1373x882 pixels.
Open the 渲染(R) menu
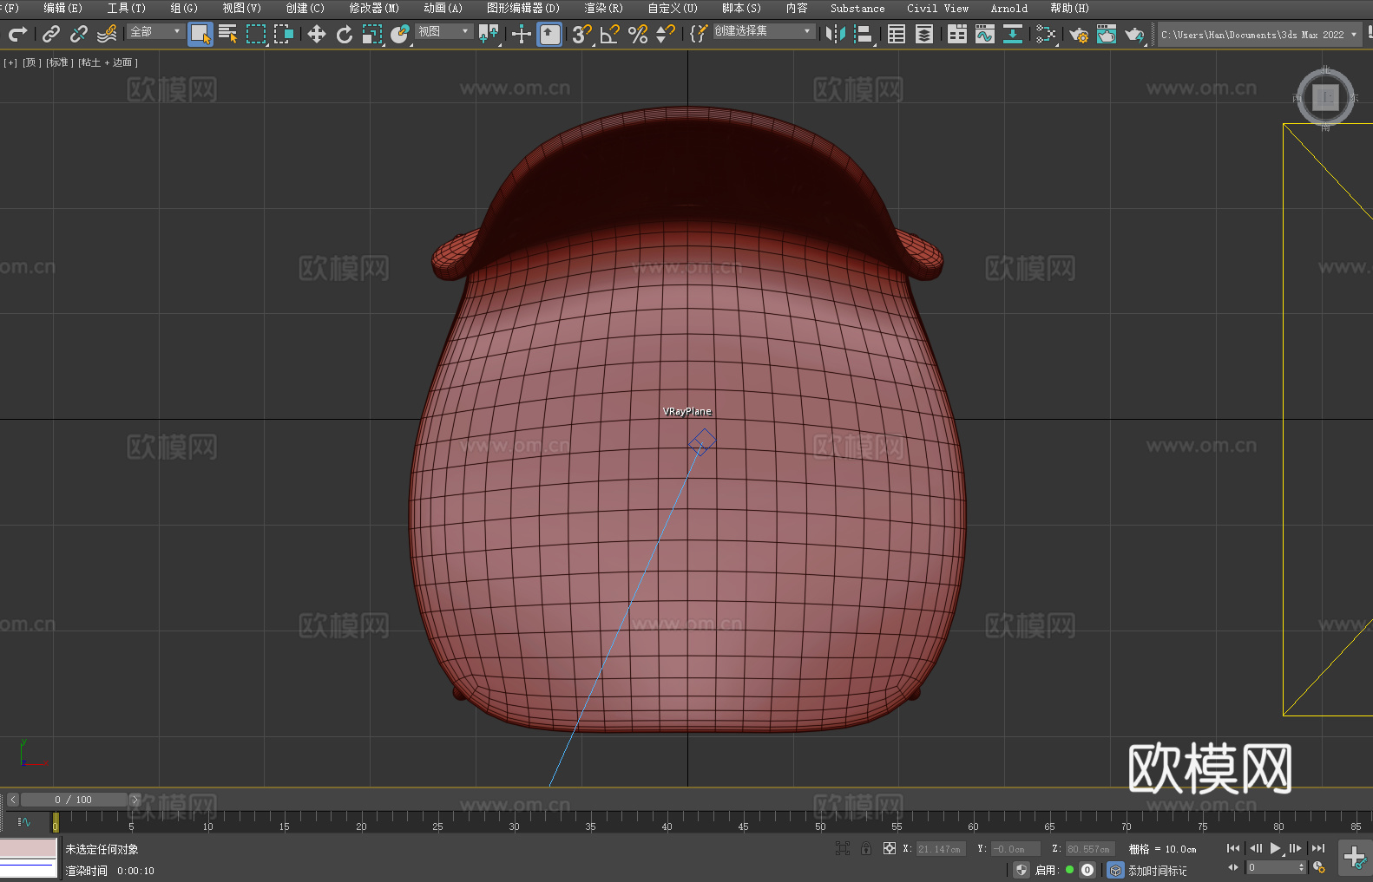click(x=603, y=8)
